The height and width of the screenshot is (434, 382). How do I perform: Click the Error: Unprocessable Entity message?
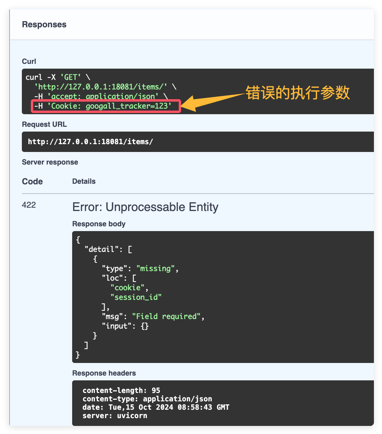click(145, 207)
